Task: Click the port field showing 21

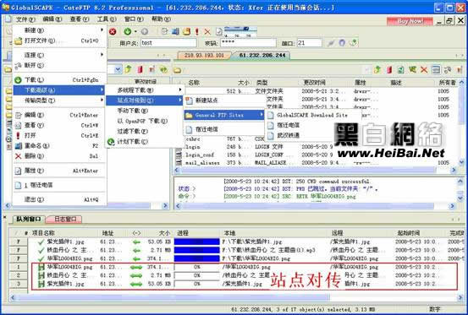Action: coord(309,43)
